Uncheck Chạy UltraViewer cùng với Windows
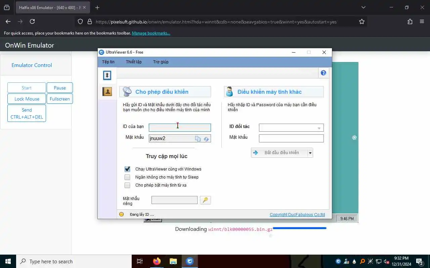Screen dimensions: 430x268 [127, 169]
